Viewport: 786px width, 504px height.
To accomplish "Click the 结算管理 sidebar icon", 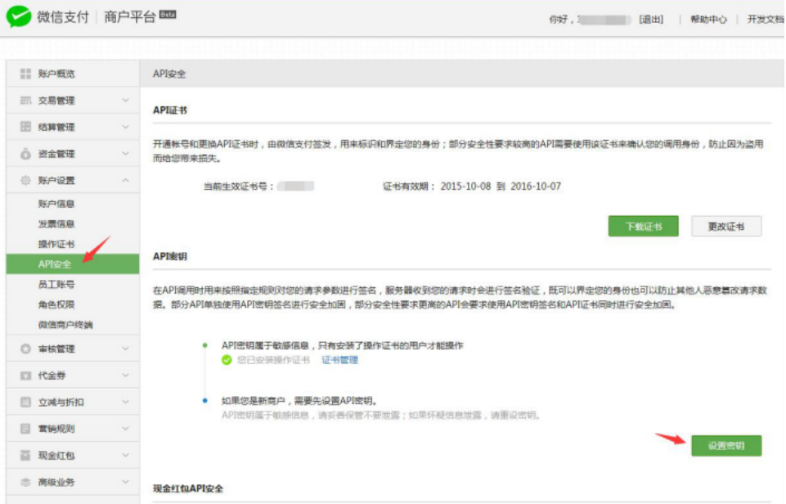I will (x=25, y=128).
